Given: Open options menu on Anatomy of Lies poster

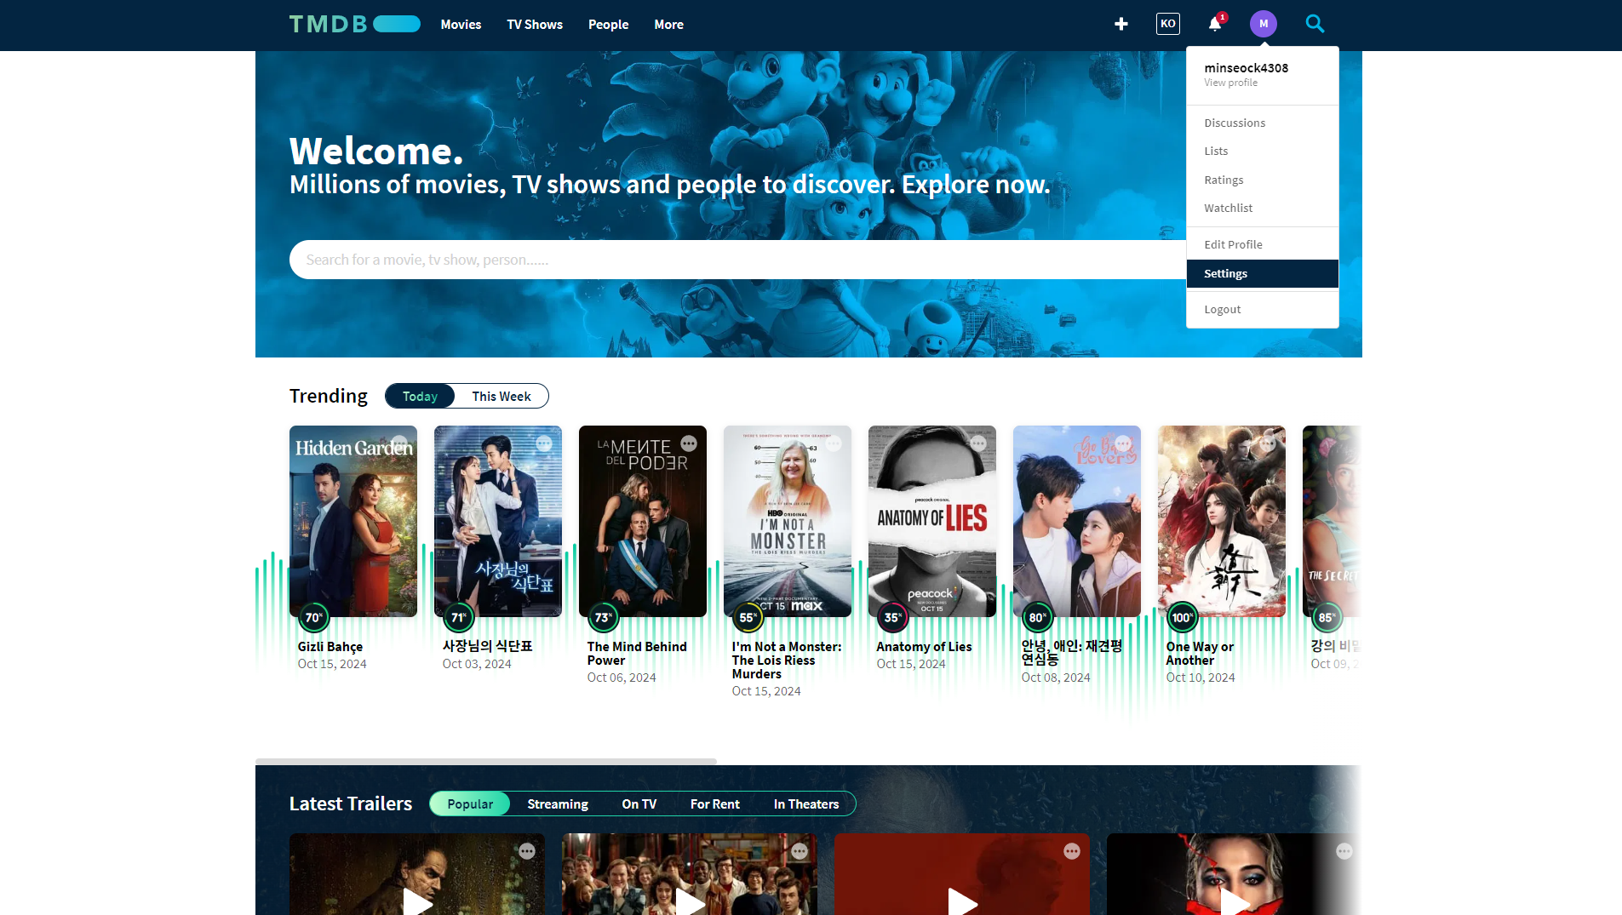Looking at the screenshot, I should (x=978, y=443).
